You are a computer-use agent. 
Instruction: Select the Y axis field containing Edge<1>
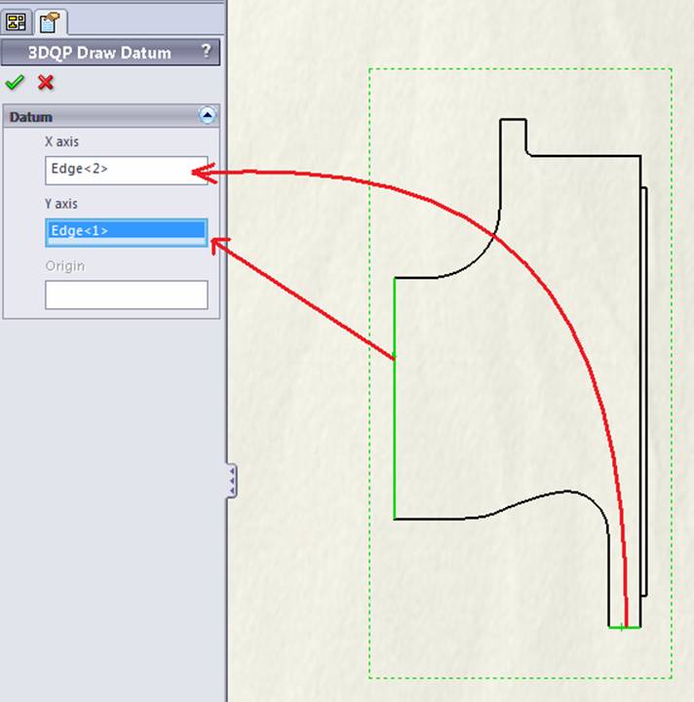coord(126,231)
